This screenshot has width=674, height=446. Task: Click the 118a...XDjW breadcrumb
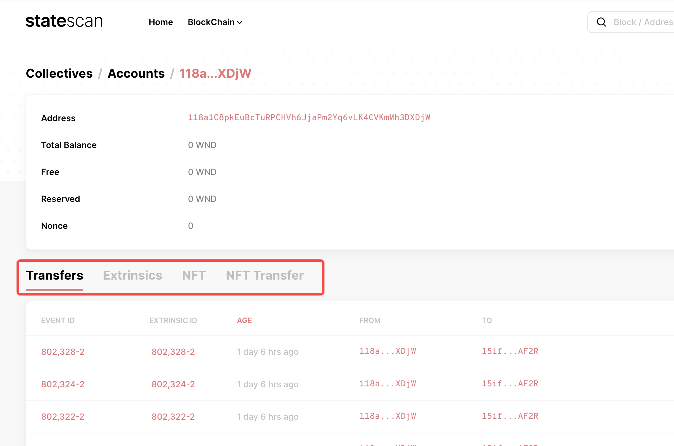click(x=215, y=73)
